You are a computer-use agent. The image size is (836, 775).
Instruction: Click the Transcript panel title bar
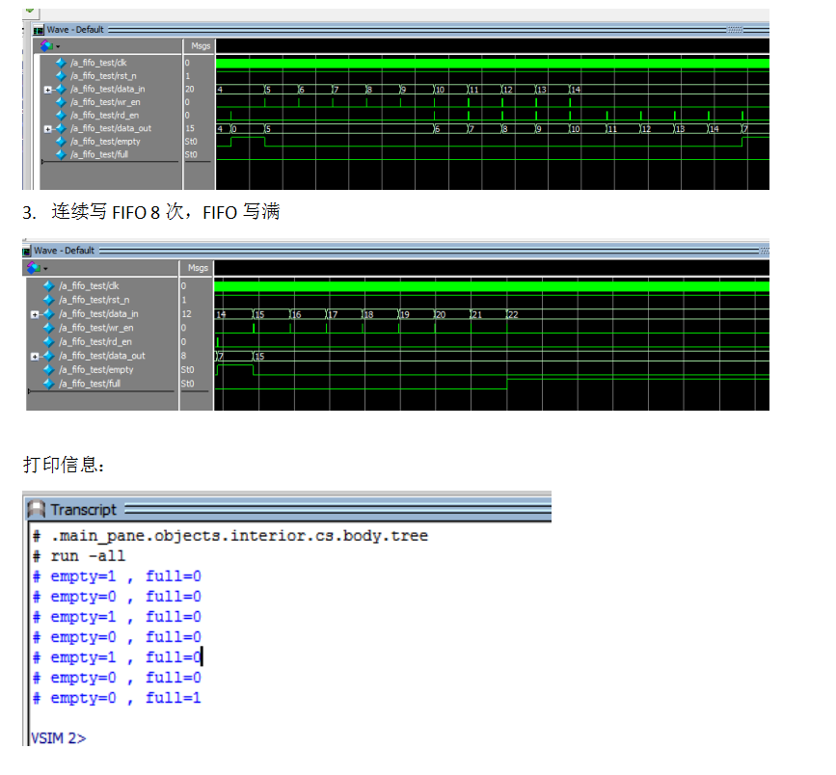289,509
